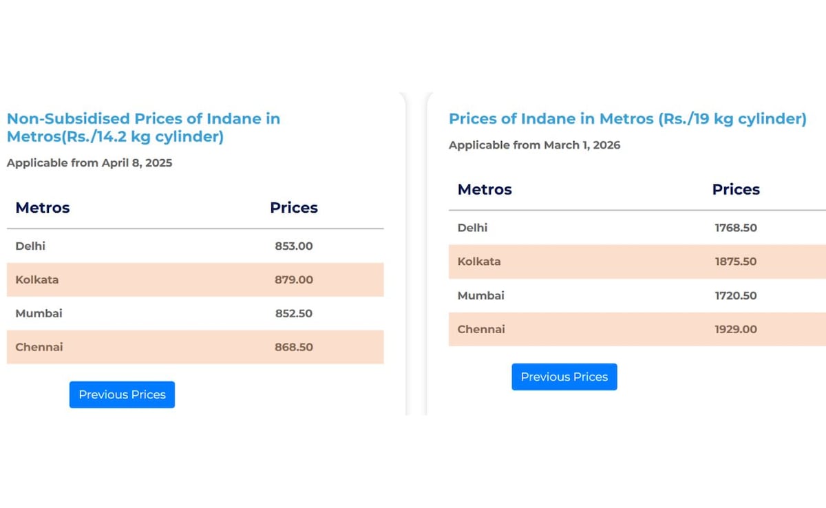Click the Non-Subsidised Prices of Indane heading
The width and height of the screenshot is (826, 508).
pyautogui.click(x=143, y=127)
